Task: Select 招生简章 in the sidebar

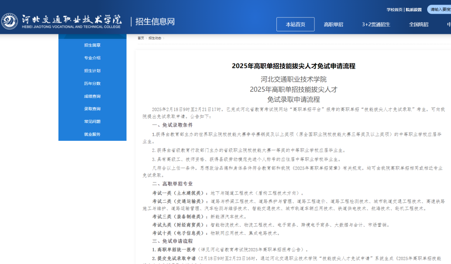Action: click(92, 45)
